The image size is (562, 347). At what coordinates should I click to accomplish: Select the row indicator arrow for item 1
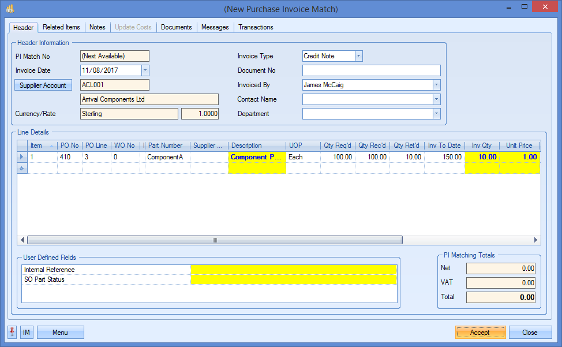(x=23, y=157)
